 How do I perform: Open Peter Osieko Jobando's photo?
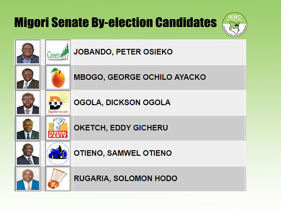click(x=28, y=52)
